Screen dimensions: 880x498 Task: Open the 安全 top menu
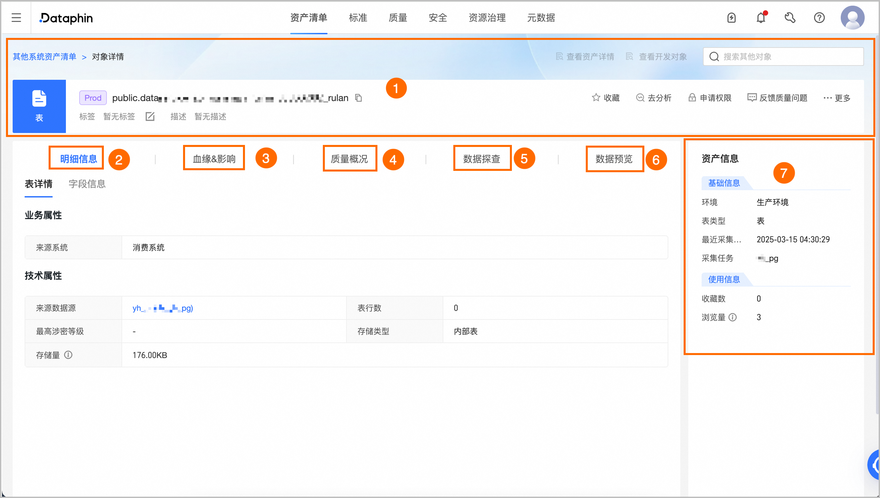click(438, 17)
